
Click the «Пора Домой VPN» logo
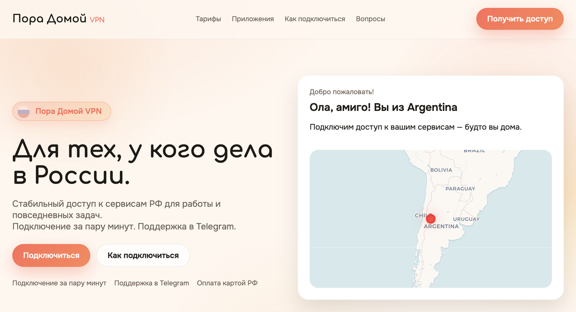(58, 19)
